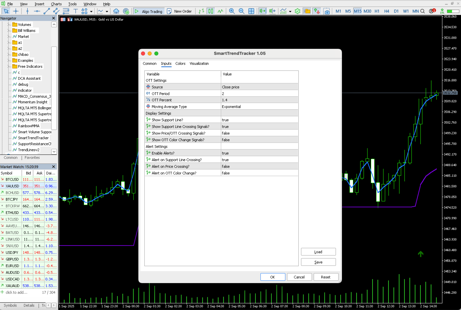Image resolution: width=461 pixels, height=310 pixels.
Task: Select the crosshair tool
Action: click(x=16, y=11)
